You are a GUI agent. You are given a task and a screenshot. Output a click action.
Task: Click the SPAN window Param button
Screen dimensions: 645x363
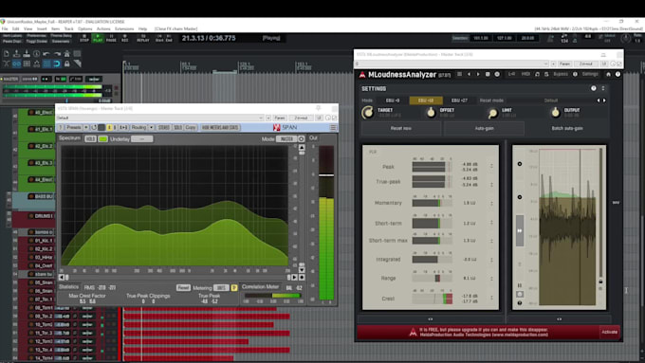pyautogui.click(x=279, y=118)
